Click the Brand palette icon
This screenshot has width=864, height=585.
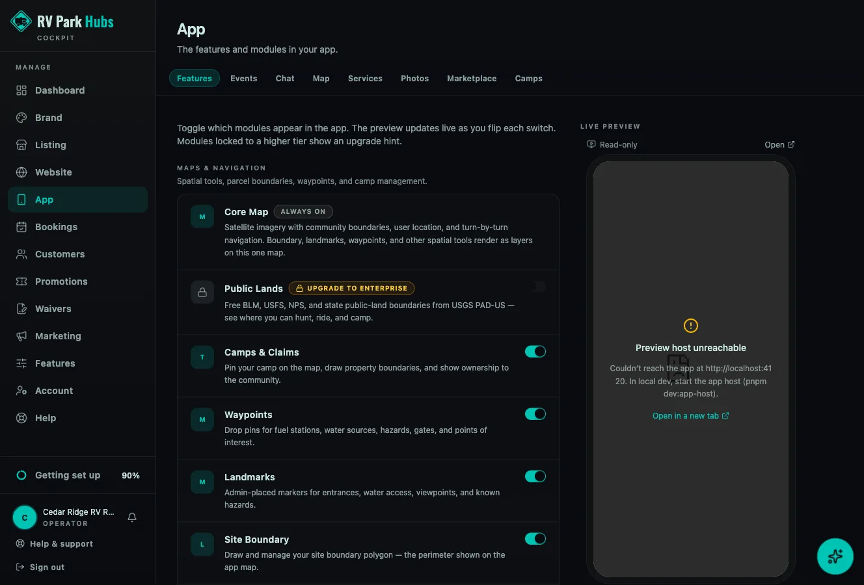pos(21,118)
